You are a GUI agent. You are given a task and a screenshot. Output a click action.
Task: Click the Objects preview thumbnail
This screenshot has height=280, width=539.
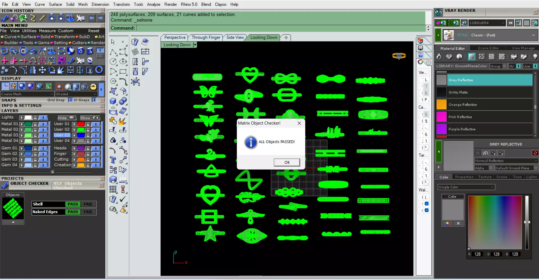pos(13,208)
